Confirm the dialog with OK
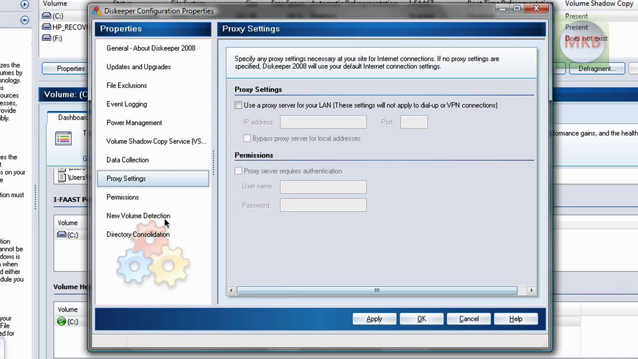The width and height of the screenshot is (638, 359). [422, 319]
